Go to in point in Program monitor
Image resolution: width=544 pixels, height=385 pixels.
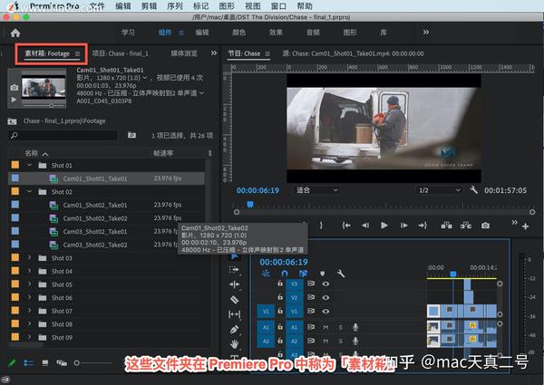click(x=346, y=226)
